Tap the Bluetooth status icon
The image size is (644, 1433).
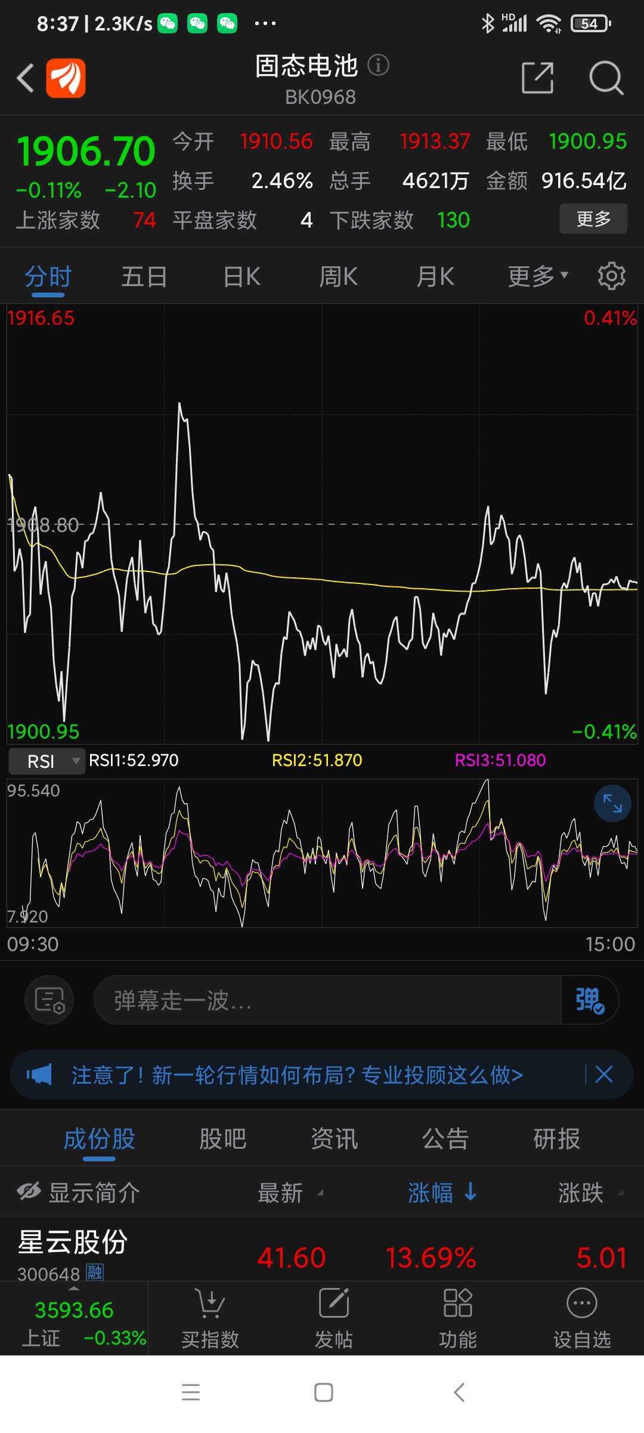(488, 23)
